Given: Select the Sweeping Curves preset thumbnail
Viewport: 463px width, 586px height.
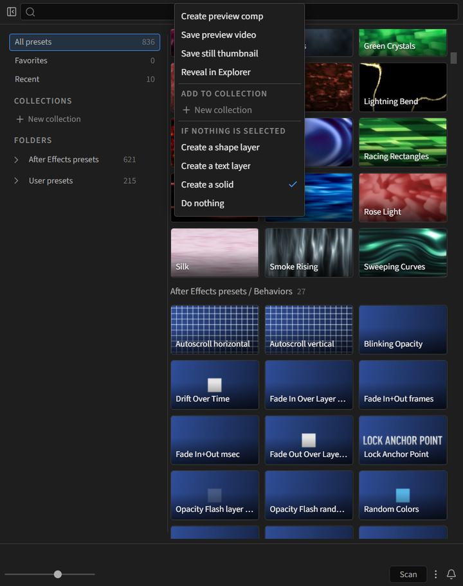Looking at the screenshot, I should 403,253.
